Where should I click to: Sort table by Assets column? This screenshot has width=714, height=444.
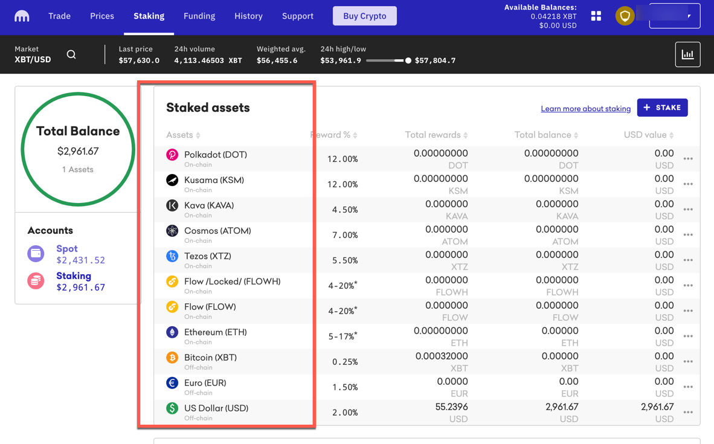[x=183, y=135]
